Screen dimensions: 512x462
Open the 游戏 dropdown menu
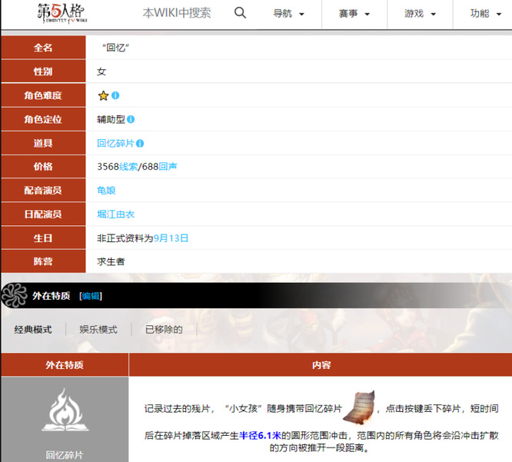pyautogui.click(x=421, y=14)
